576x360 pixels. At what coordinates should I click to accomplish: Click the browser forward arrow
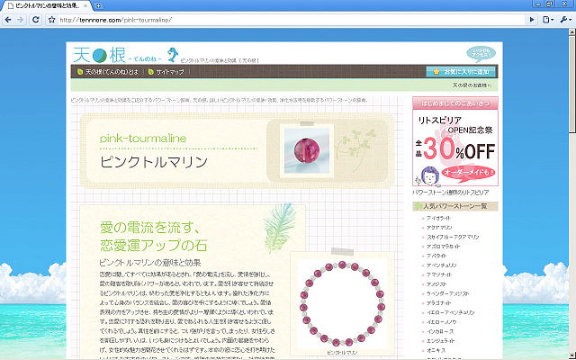point(26,20)
